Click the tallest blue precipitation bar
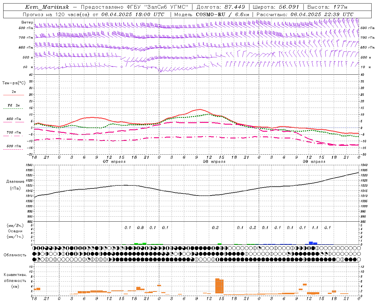This screenshot has height=301, width=376. point(311,243)
